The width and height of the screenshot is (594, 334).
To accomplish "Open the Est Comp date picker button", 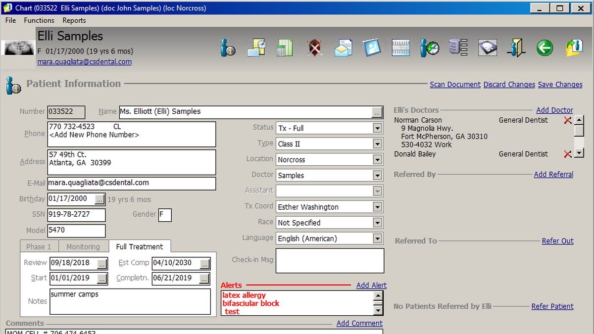I will [x=204, y=263].
